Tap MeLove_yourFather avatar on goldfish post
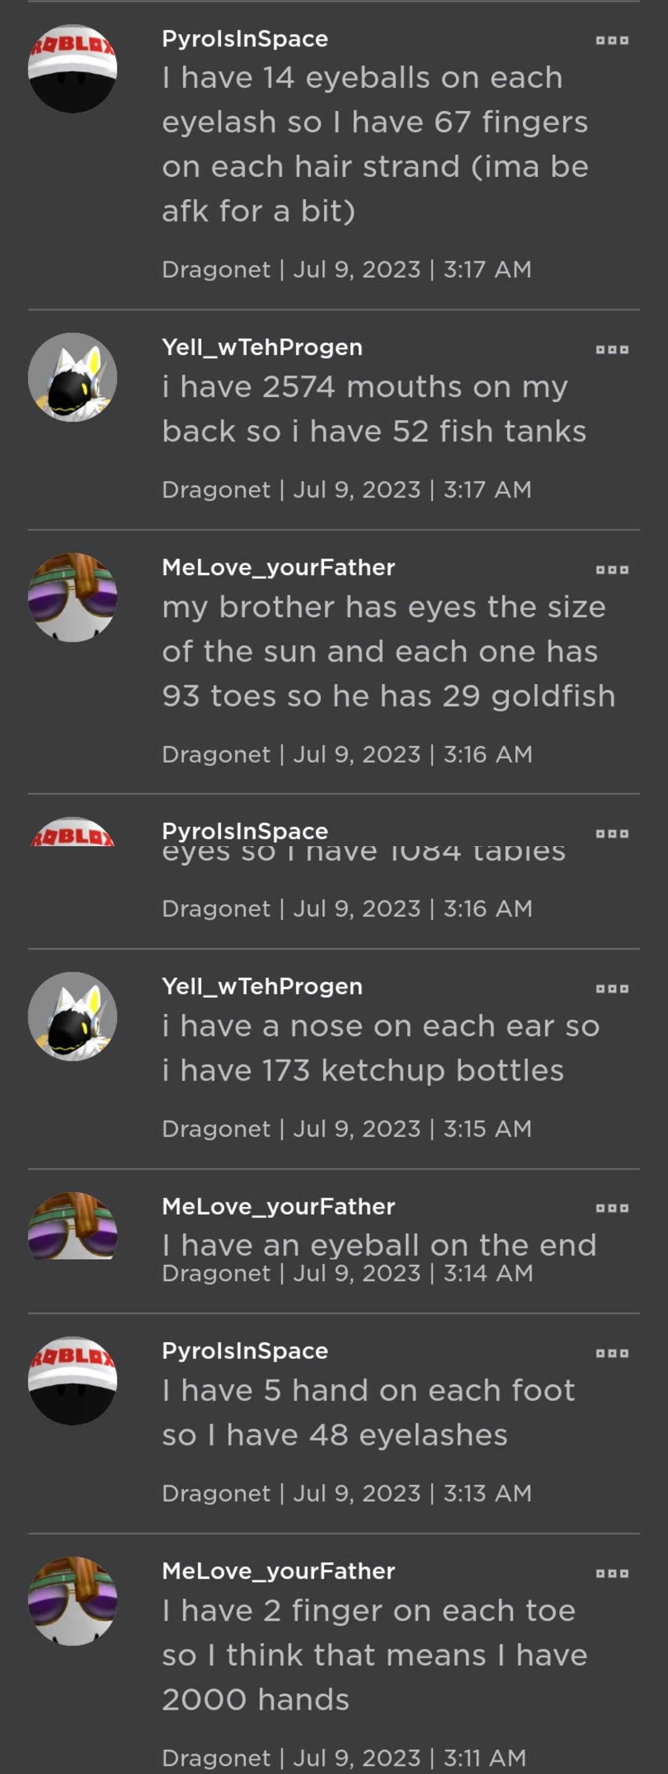Viewport: 668px width, 1774px height. tap(72, 597)
